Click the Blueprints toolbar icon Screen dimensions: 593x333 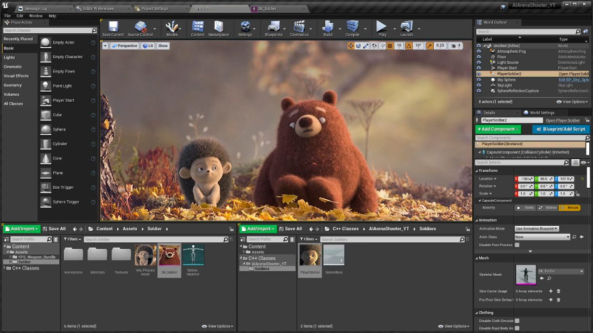(273, 27)
